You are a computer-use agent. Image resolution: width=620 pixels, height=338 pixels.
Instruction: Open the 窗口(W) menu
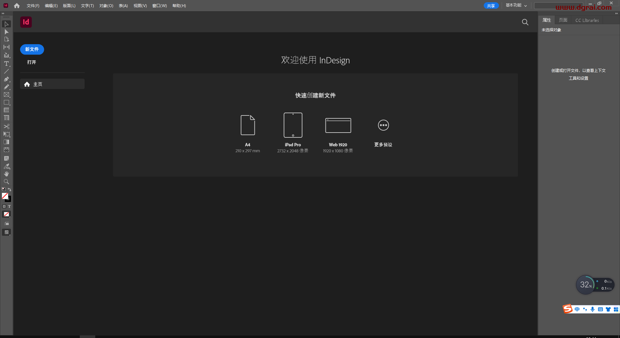click(159, 5)
